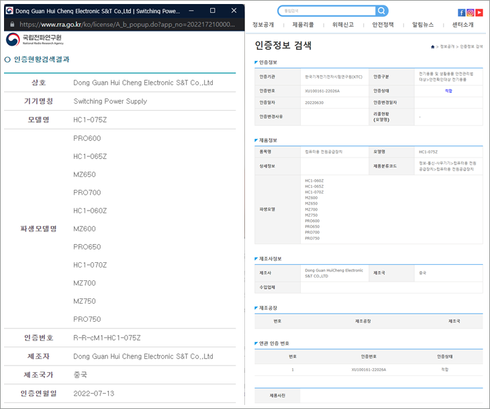
Task: Click the National Radio Research Agency logo
Action: (x=35, y=40)
